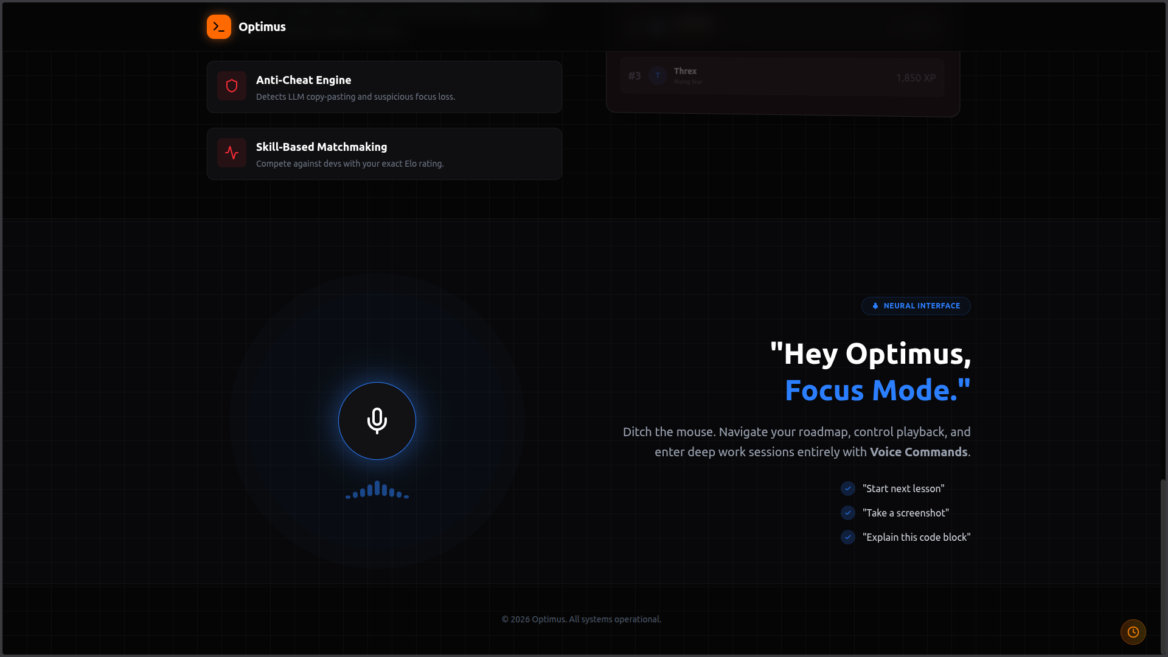Screen dimensions: 1168x657
Task: Click the orange clock icon in bottom corner
Action: 1133,632
